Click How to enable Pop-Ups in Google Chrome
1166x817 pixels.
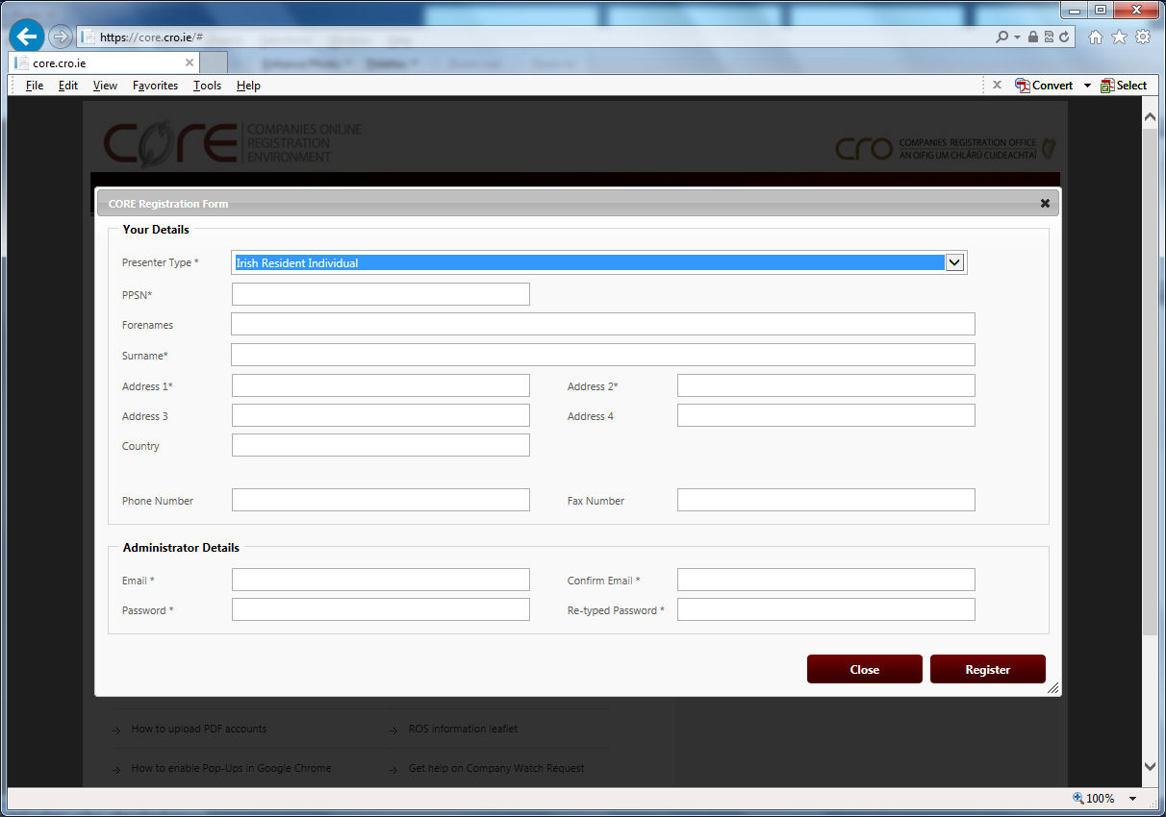[231, 768]
